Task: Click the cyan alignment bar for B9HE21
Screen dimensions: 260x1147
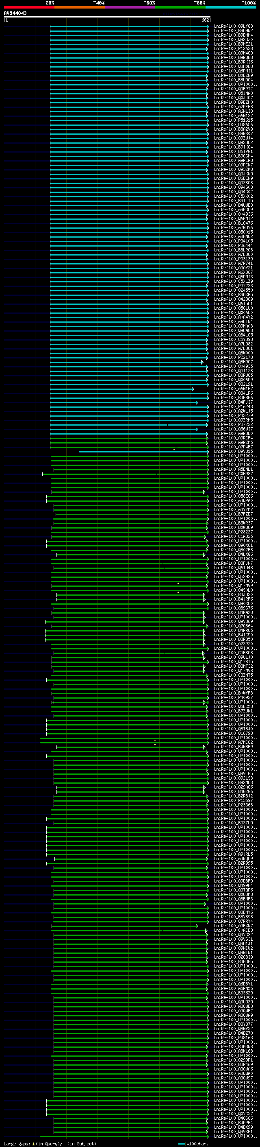Action: point(129,44)
